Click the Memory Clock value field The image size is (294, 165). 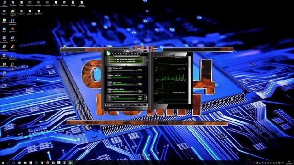(140, 92)
